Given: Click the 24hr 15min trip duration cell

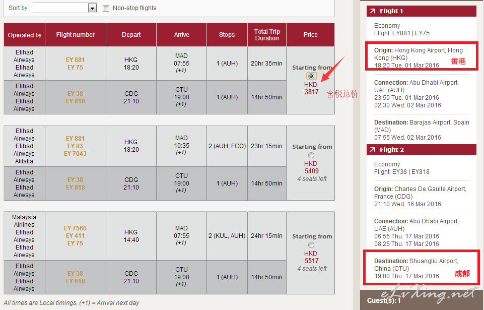Looking at the screenshot, I should tap(267, 236).
